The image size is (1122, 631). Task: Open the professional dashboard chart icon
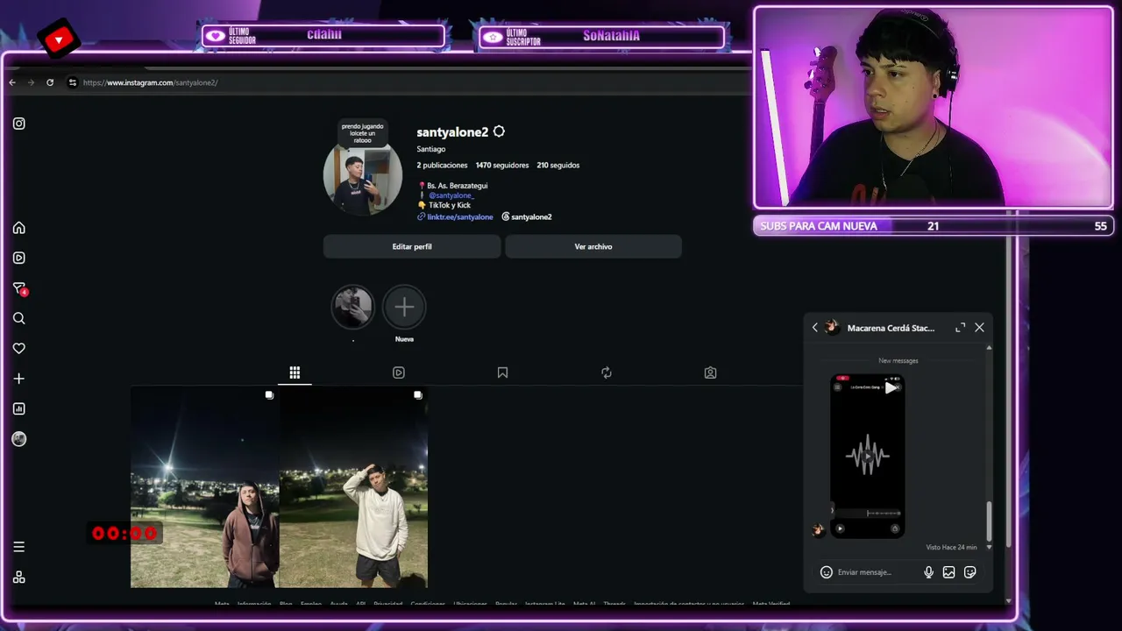18,408
